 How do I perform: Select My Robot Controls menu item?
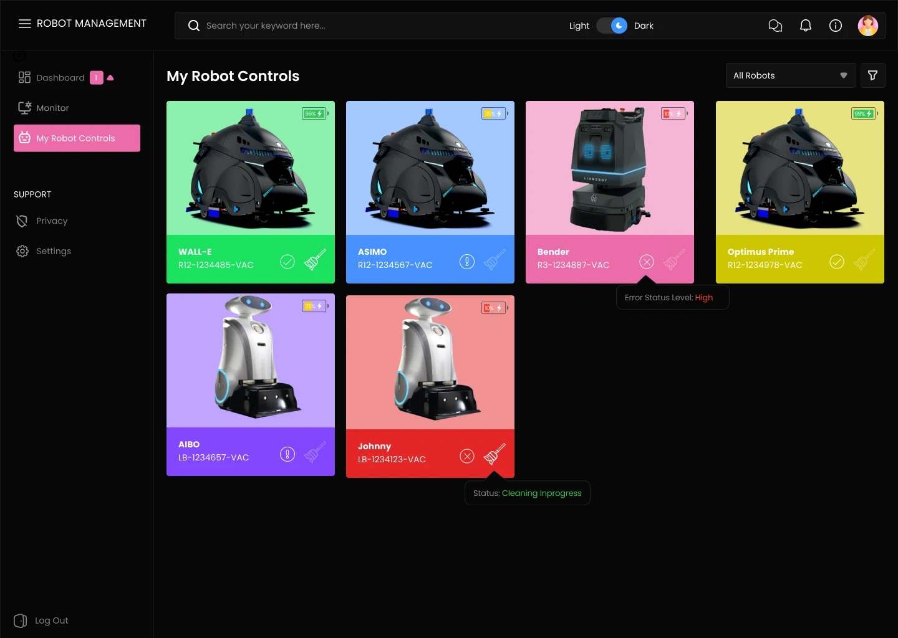click(77, 138)
